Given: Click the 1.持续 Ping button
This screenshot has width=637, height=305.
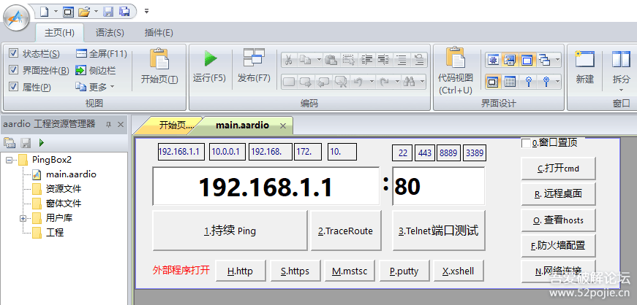Looking at the screenshot, I should [x=230, y=231].
